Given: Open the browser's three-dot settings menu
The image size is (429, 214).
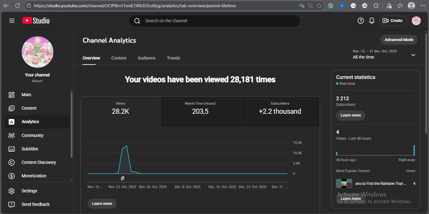Looking at the screenshot, I should click(422, 6).
